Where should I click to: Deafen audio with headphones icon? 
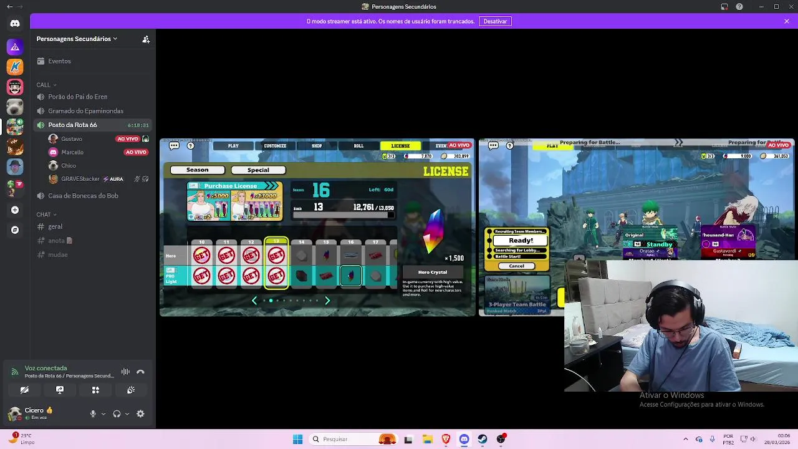[x=117, y=413]
